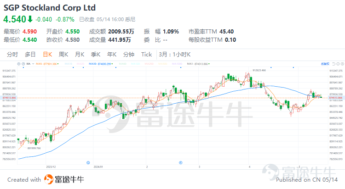Click the -0.87% change value
Screen dimensions: 345x189
click(x=65, y=20)
